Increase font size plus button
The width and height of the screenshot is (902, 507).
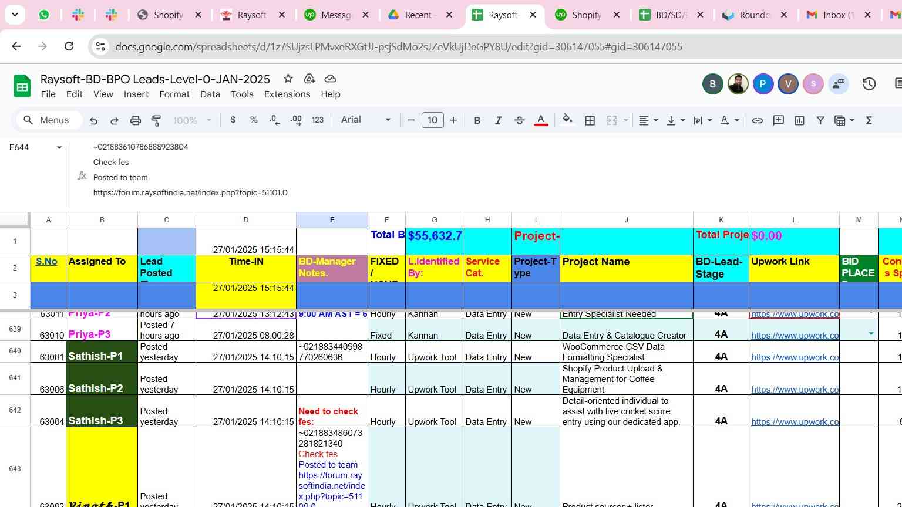coord(453,120)
